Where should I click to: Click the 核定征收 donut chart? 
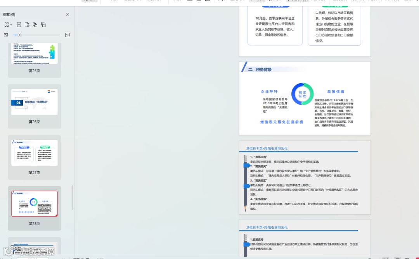303,94
